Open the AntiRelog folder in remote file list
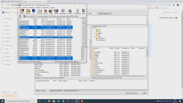Screen dimensions: 183x103 point(97,56)
